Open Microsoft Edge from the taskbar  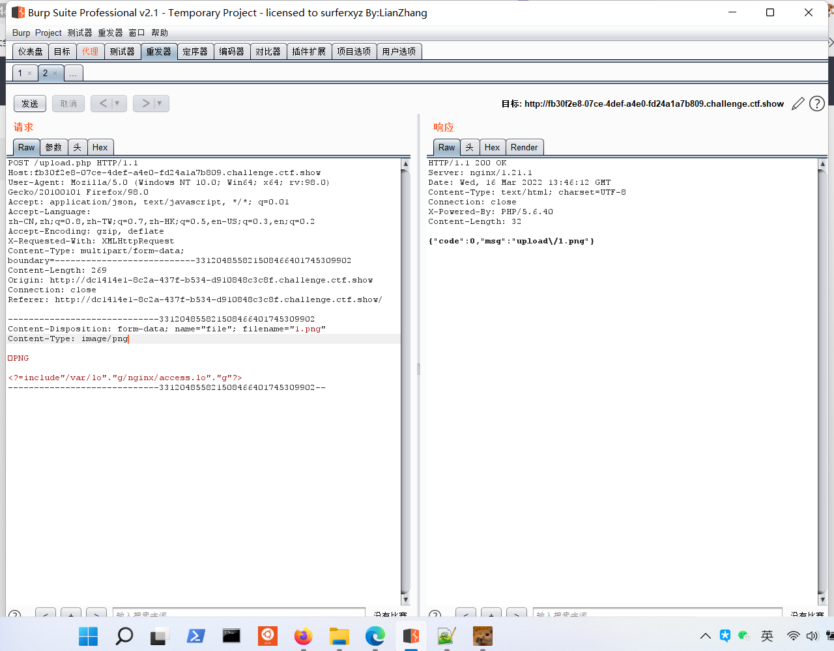tap(375, 636)
